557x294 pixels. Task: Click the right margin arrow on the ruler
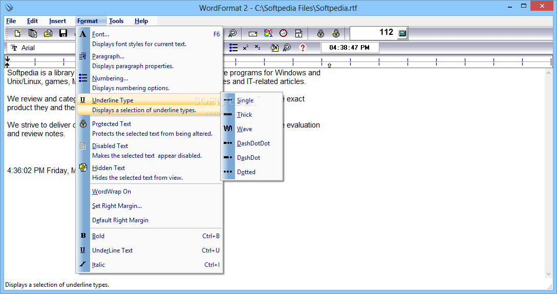(x=329, y=66)
